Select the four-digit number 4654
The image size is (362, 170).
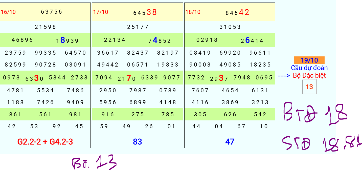click(x=230, y=90)
